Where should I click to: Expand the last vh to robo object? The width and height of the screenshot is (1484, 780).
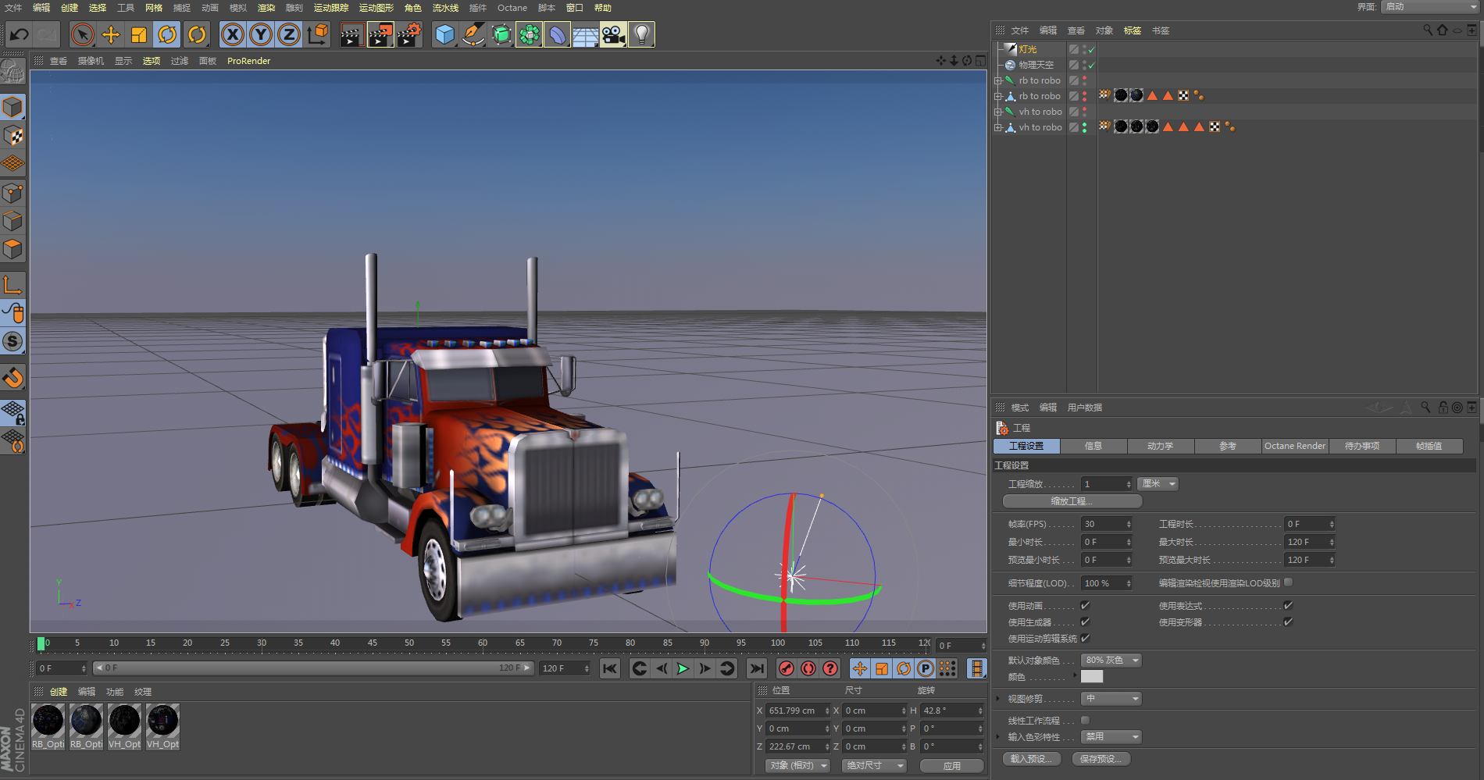point(997,127)
